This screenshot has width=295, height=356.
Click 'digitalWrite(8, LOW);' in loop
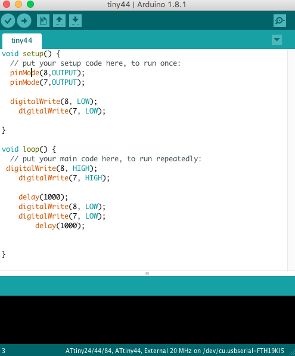[x=62, y=207]
